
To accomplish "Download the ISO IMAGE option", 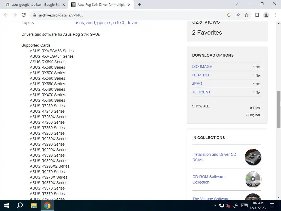I will pos(202,66).
